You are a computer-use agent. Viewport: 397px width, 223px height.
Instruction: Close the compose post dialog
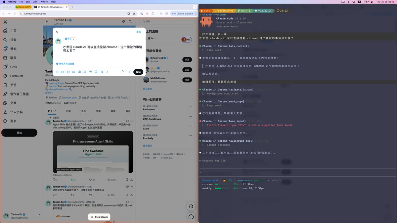coord(57,32)
